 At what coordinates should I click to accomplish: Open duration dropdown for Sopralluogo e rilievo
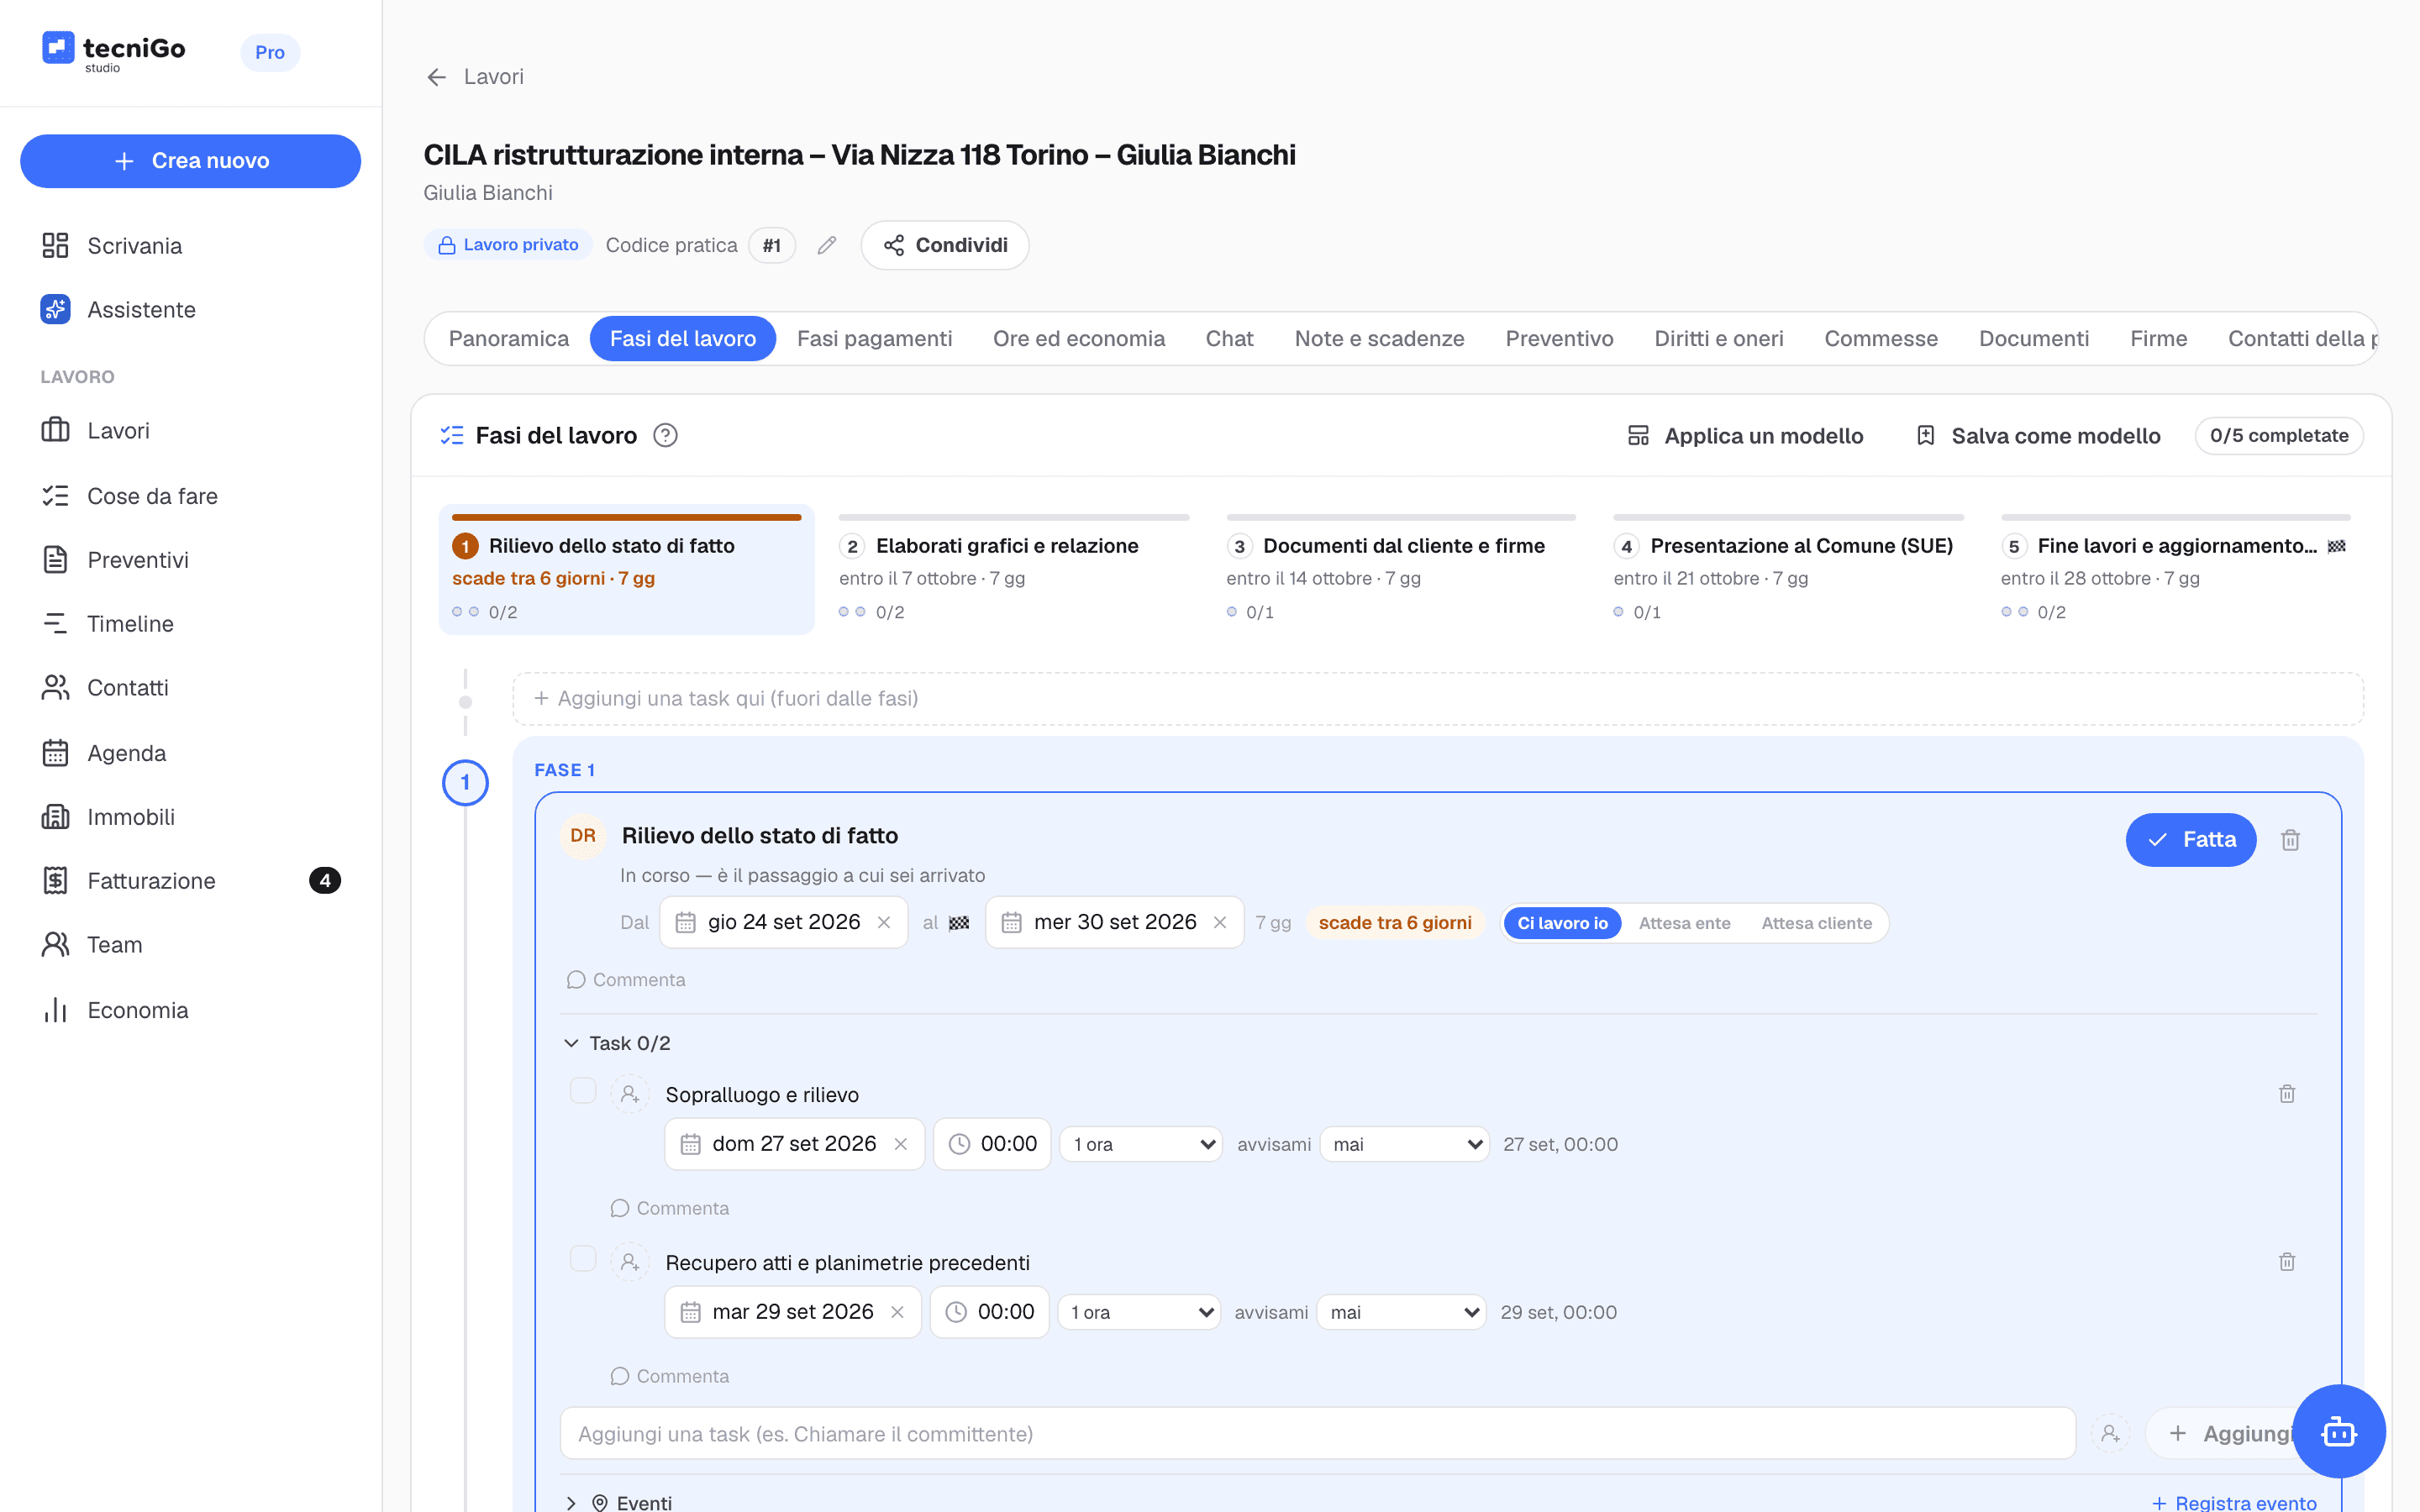coord(1141,1144)
